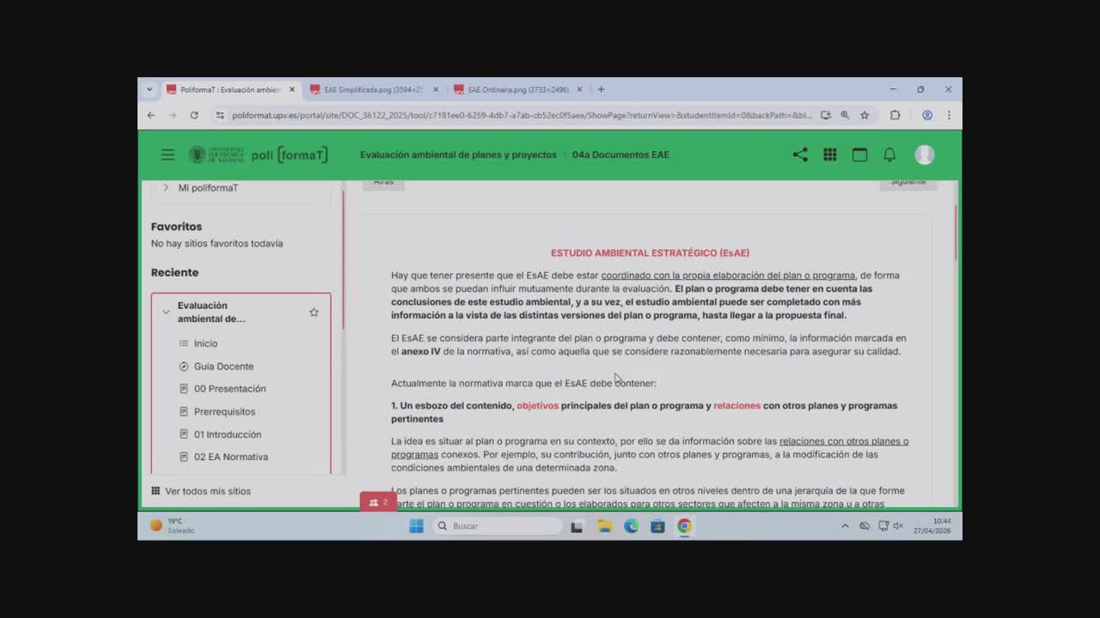The image size is (1100, 618).
Task: Switch to the PoliformaT browser tab
Action: pos(230,89)
